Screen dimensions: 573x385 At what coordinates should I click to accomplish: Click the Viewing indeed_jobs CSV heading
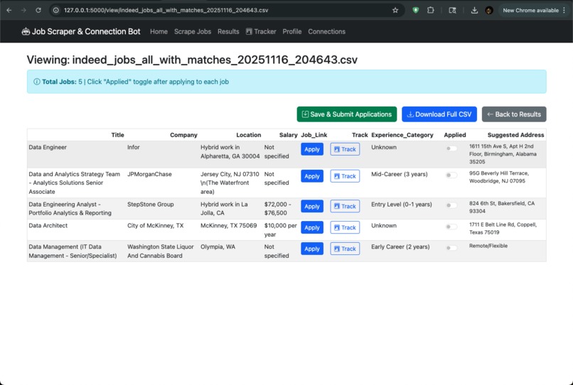tap(192, 60)
